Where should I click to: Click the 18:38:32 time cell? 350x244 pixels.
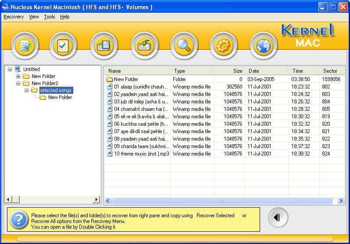(300, 154)
